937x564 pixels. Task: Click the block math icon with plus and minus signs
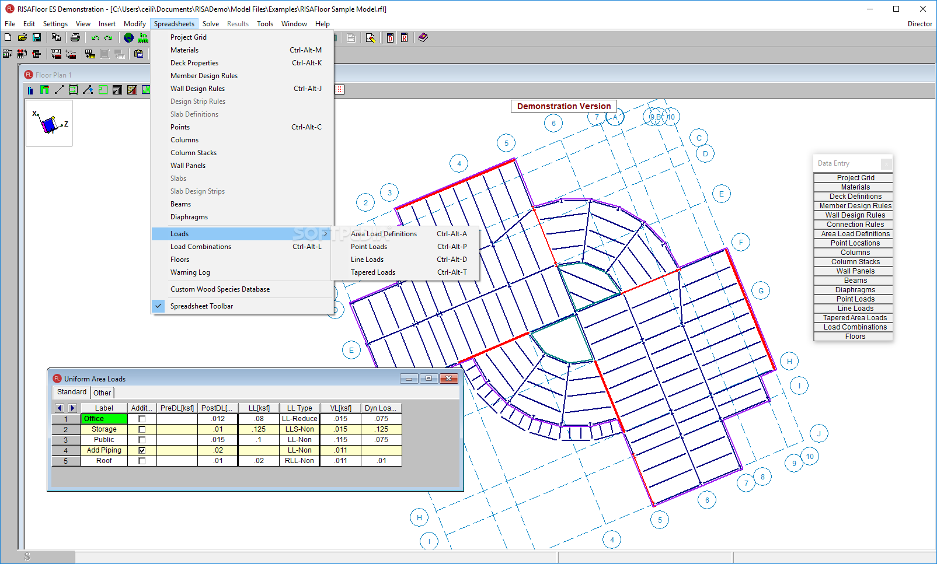click(71, 54)
